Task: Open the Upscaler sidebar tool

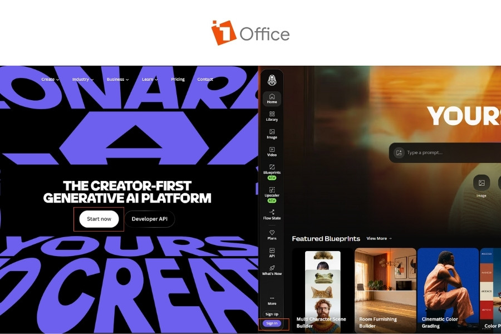Action: point(272,195)
